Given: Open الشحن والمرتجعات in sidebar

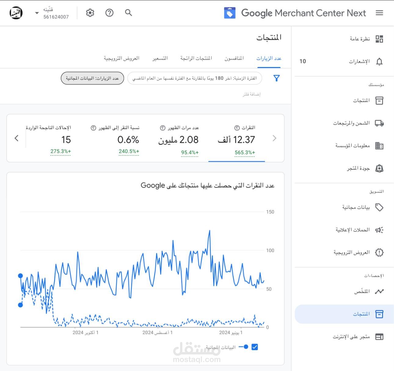Looking at the screenshot, I should (x=351, y=123).
